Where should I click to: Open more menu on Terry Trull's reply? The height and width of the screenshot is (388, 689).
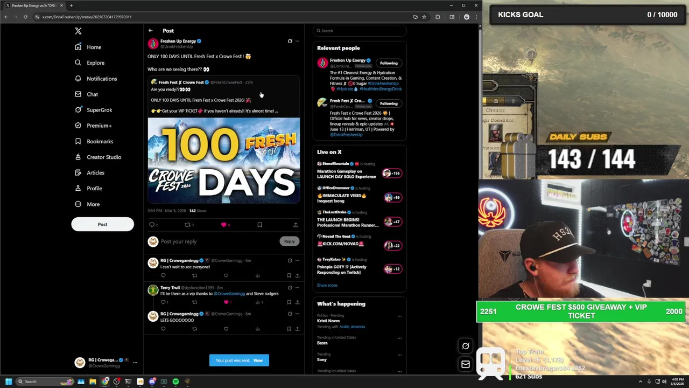coord(297,288)
